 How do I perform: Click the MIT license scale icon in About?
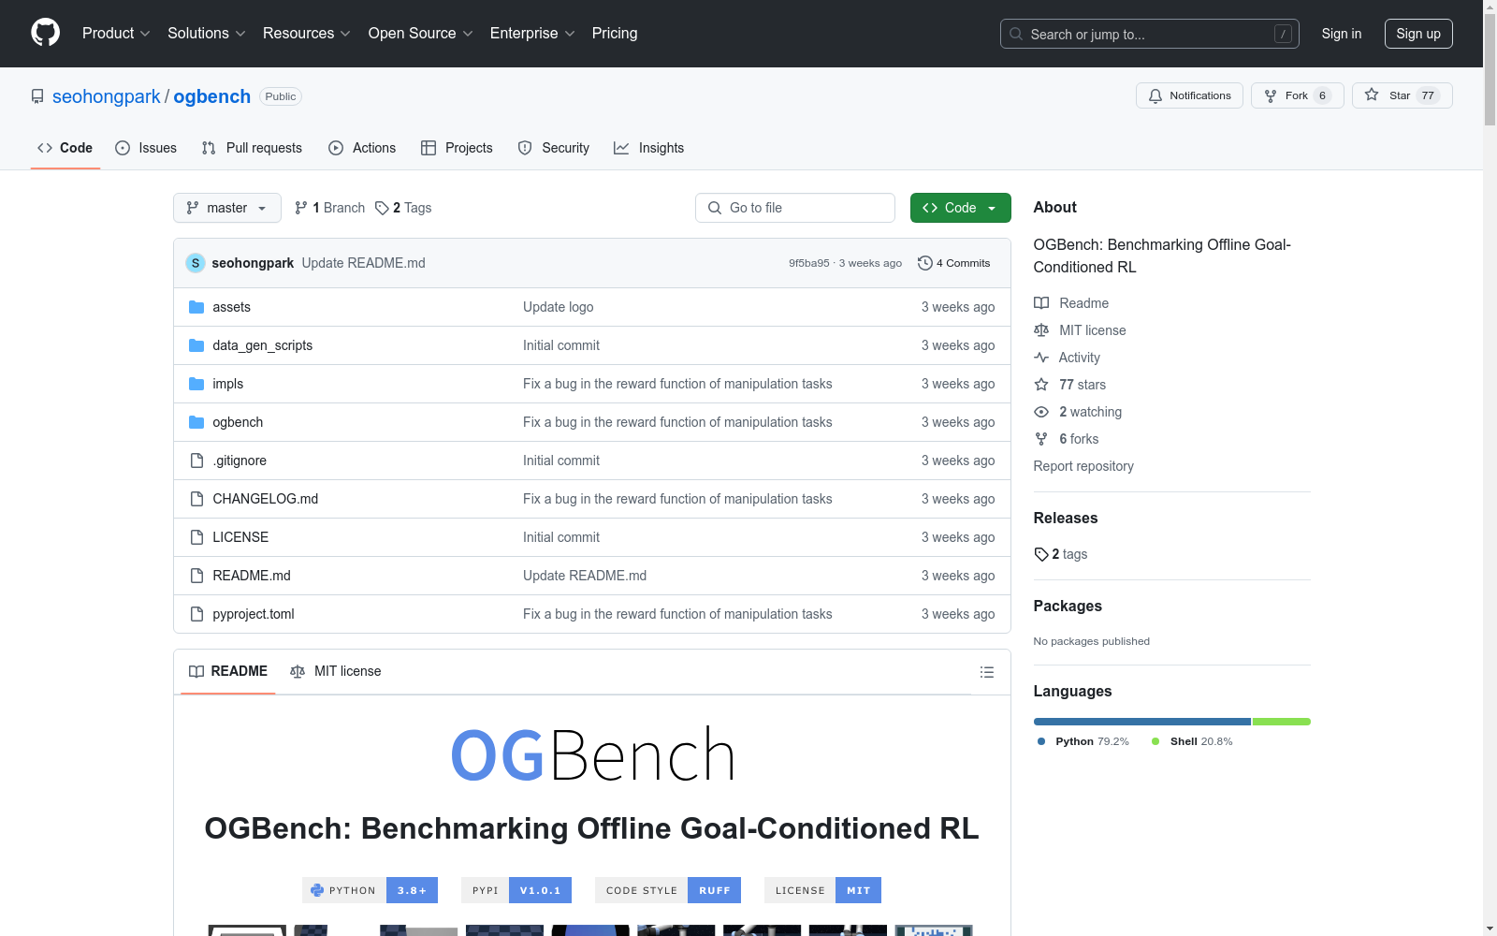pyautogui.click(x=1041, y=330)
